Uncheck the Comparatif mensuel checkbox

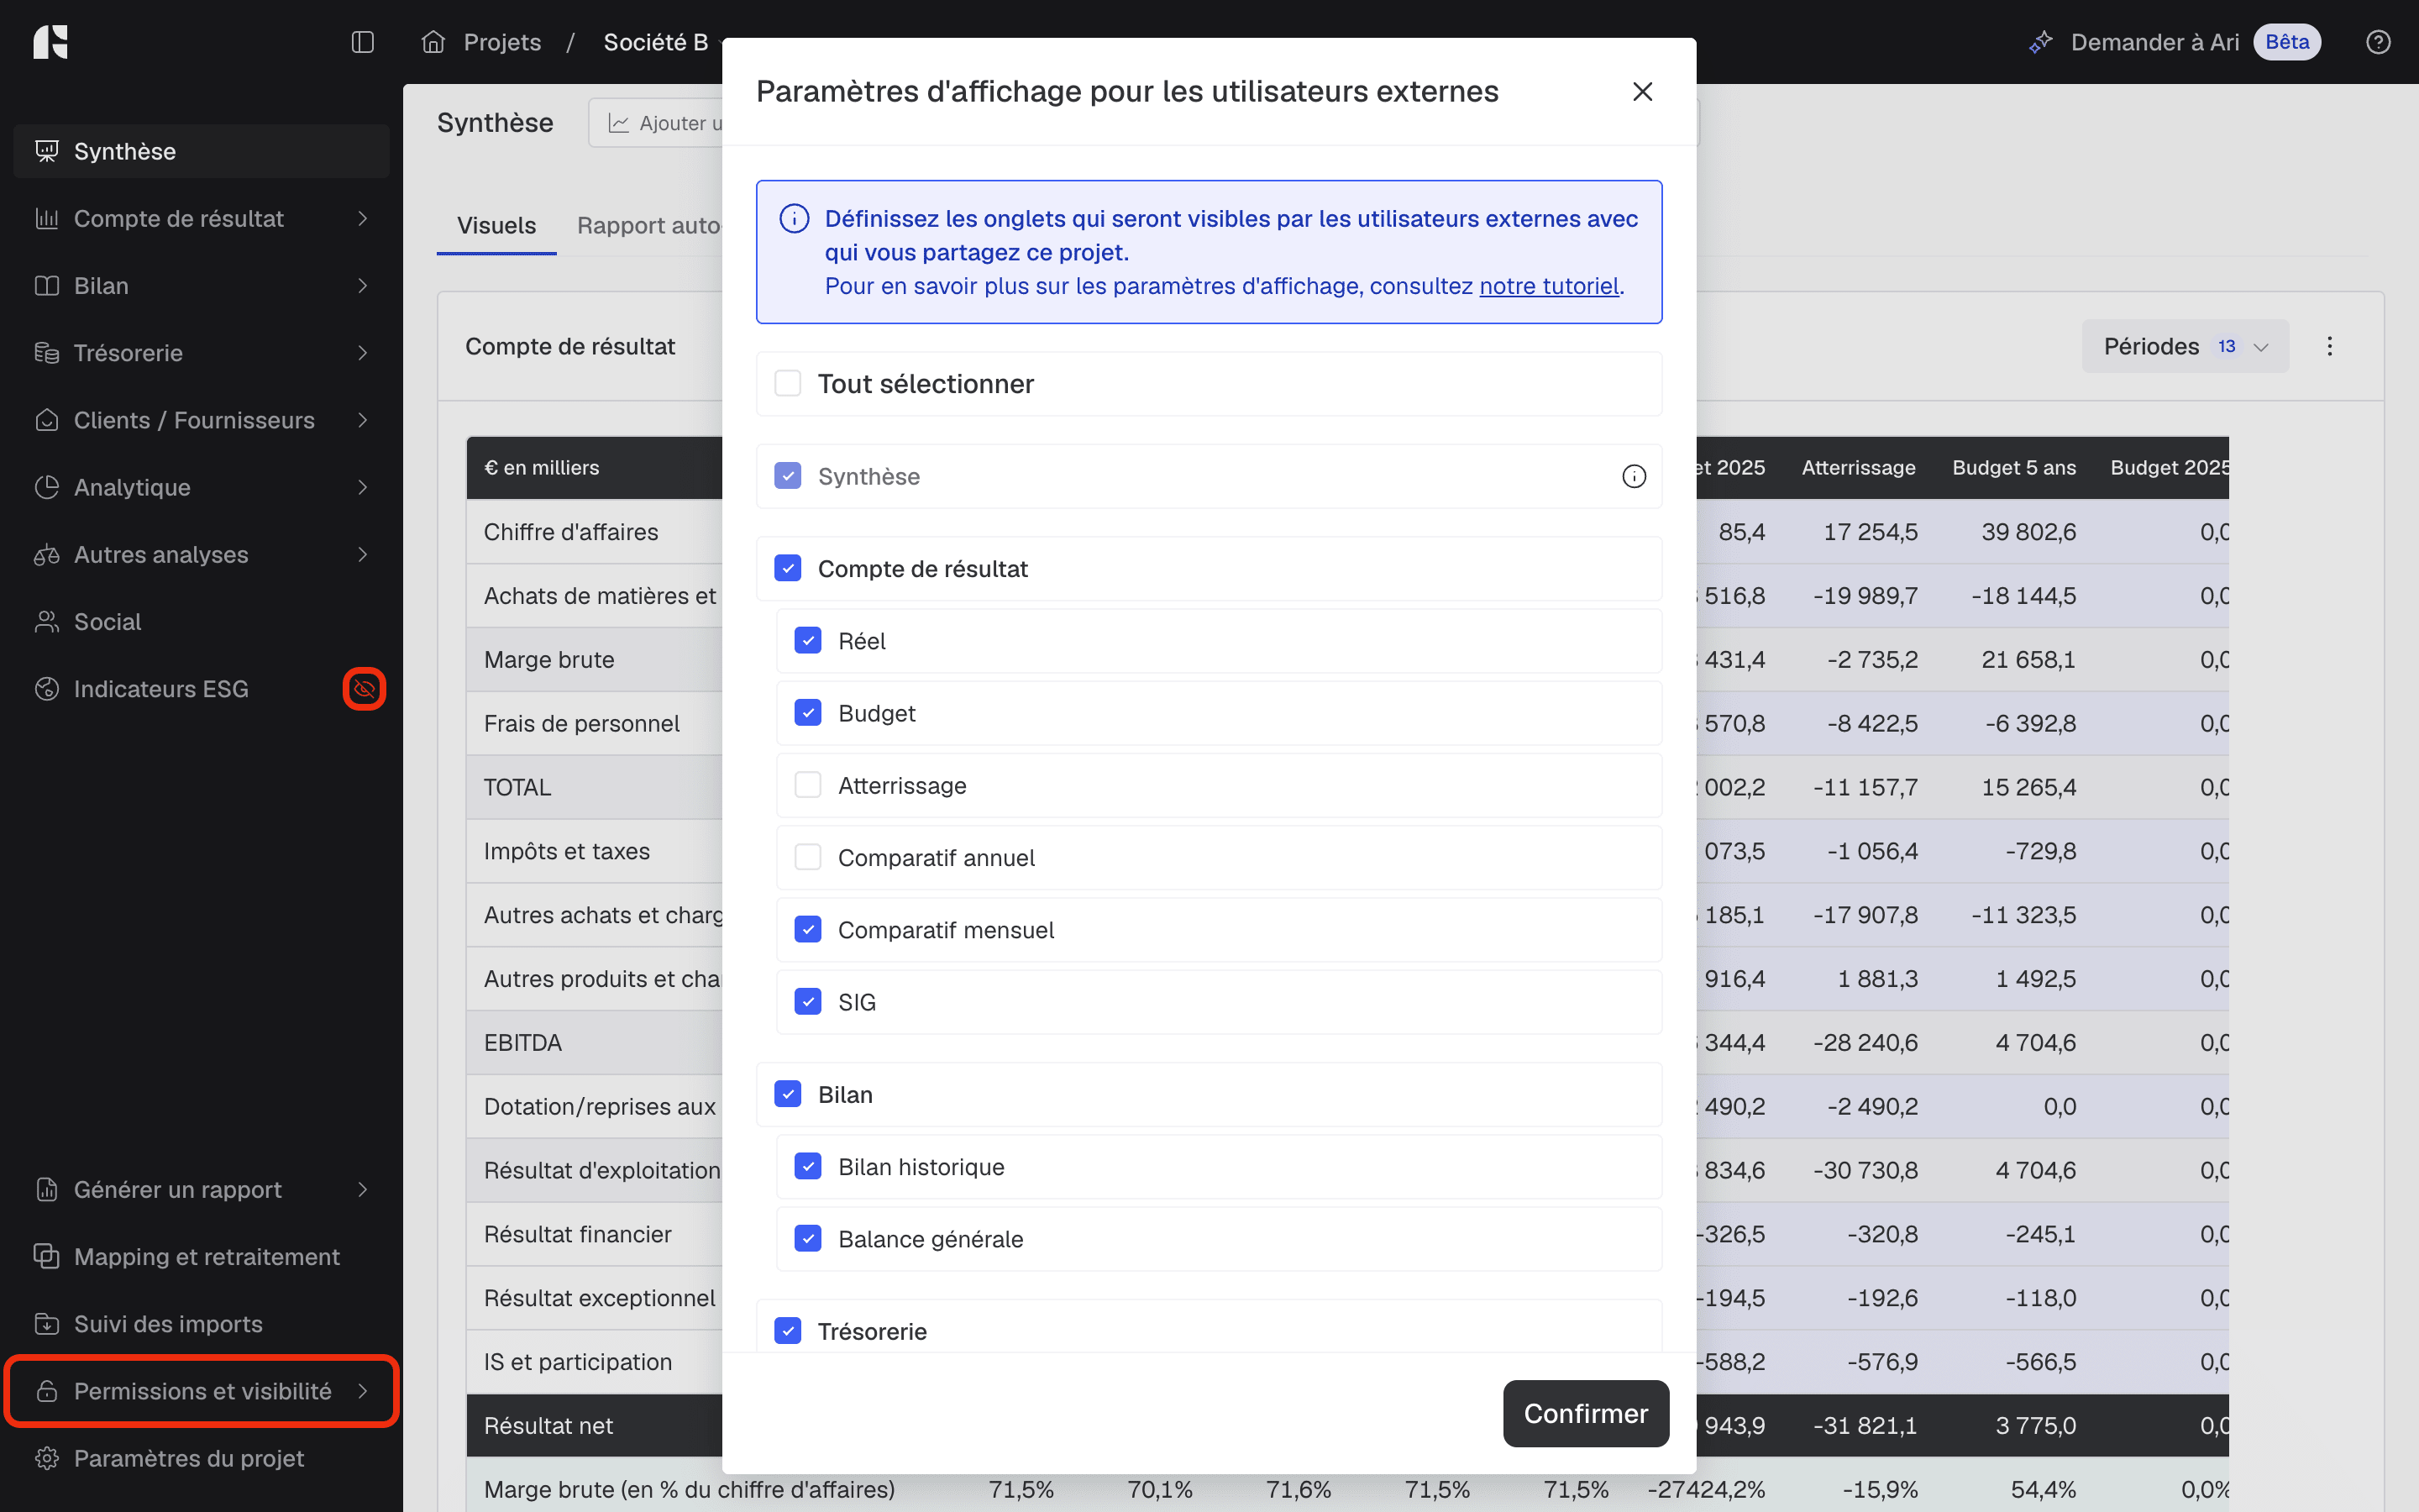click(808, 930)
